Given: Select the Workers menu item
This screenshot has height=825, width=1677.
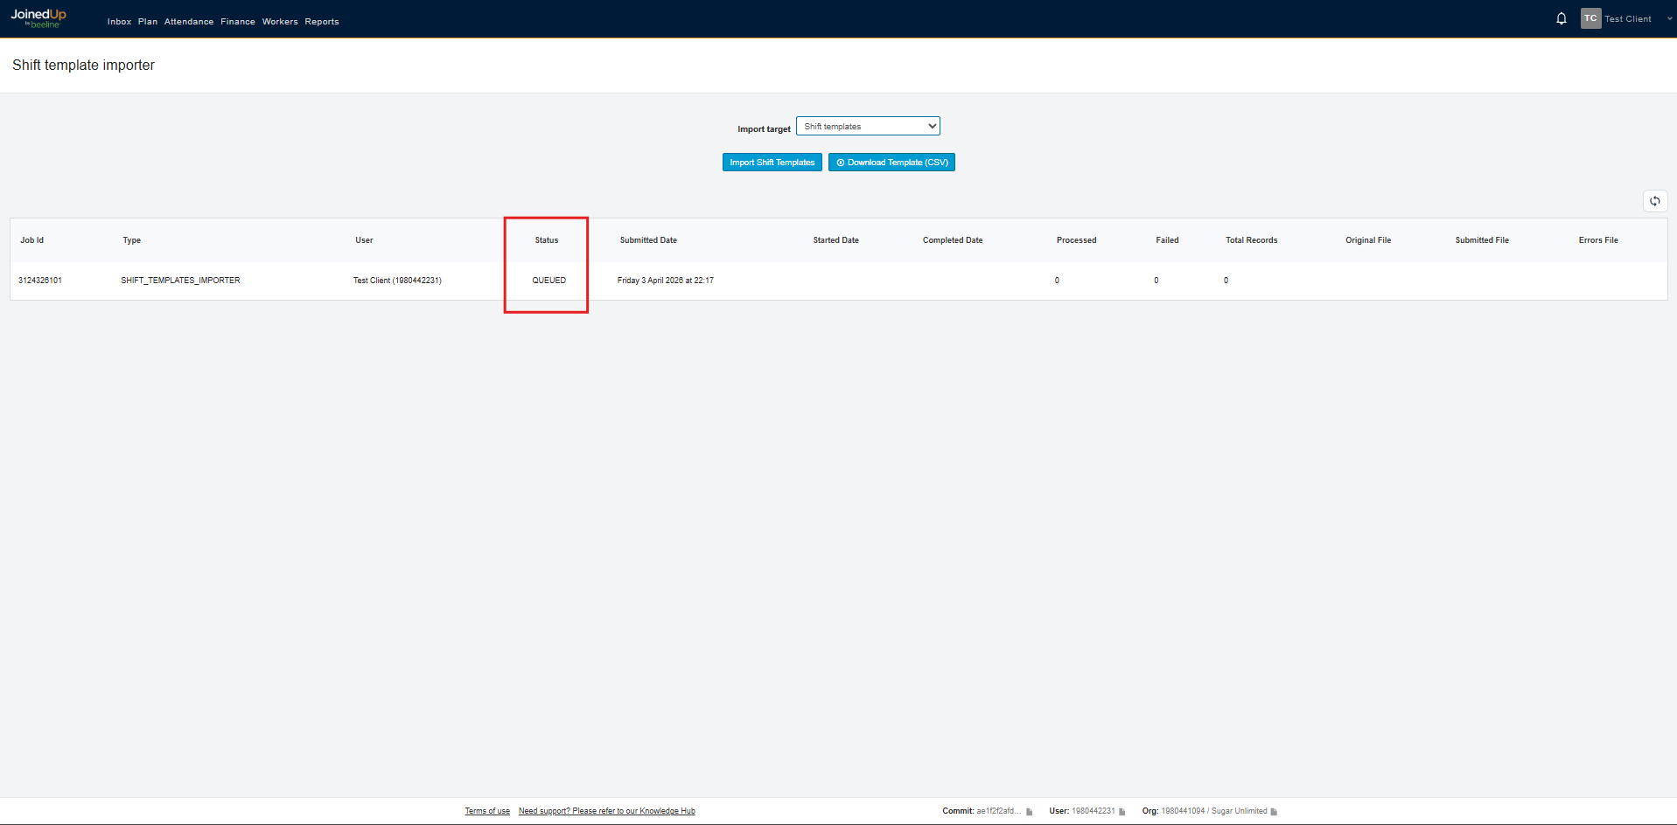Looking at the screenshot, I should [x=280, y=22].
